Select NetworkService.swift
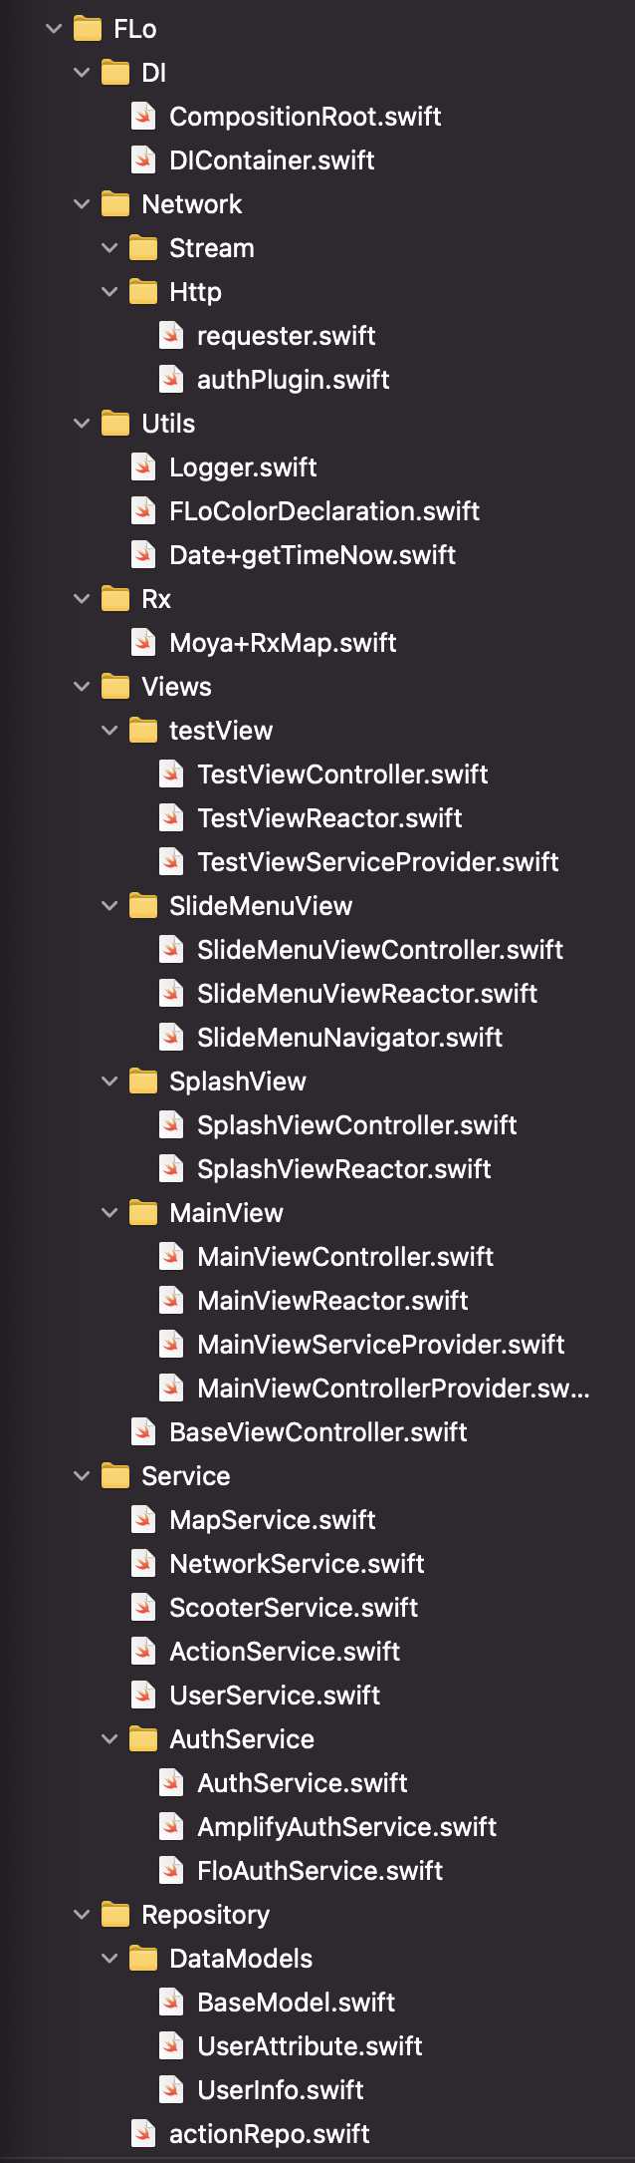 pyautogui.click(x=297, y=1564)
